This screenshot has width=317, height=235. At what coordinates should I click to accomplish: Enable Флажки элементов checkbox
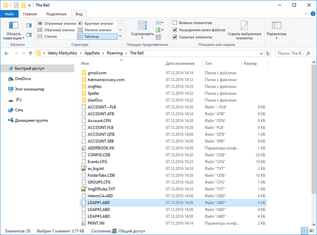tap(175, 23)
